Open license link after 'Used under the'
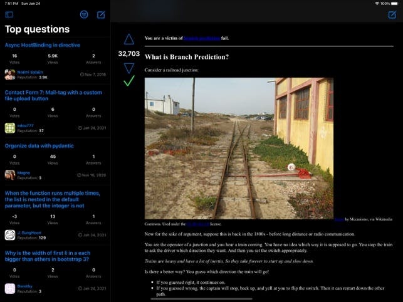The image size is (403, 302). [198, 224]
